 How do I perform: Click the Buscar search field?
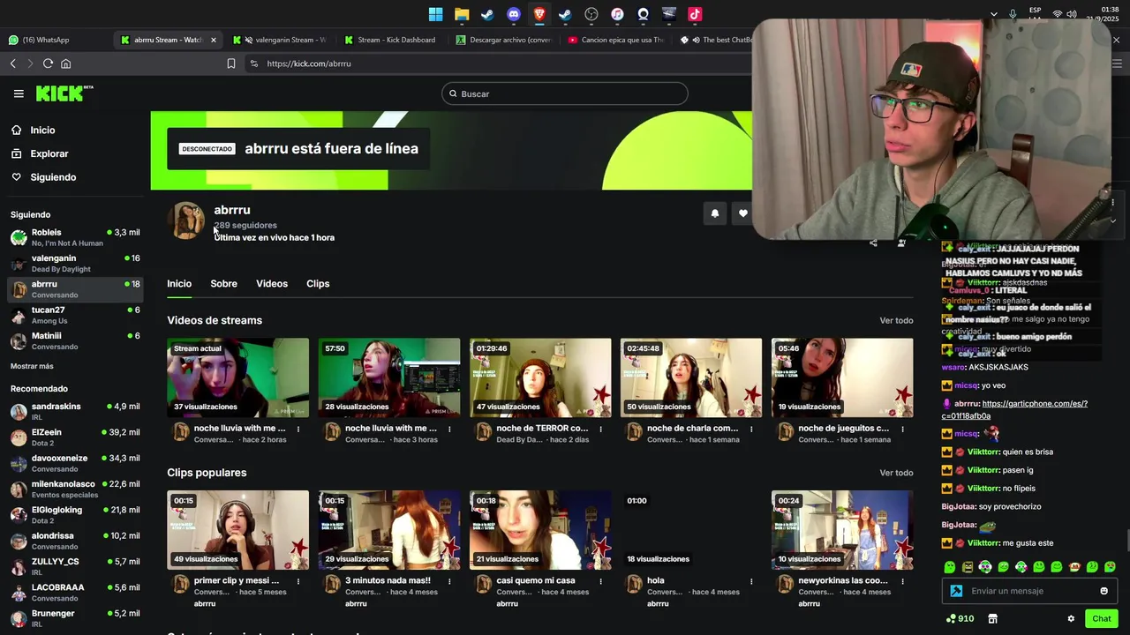(x=565, y=93)
